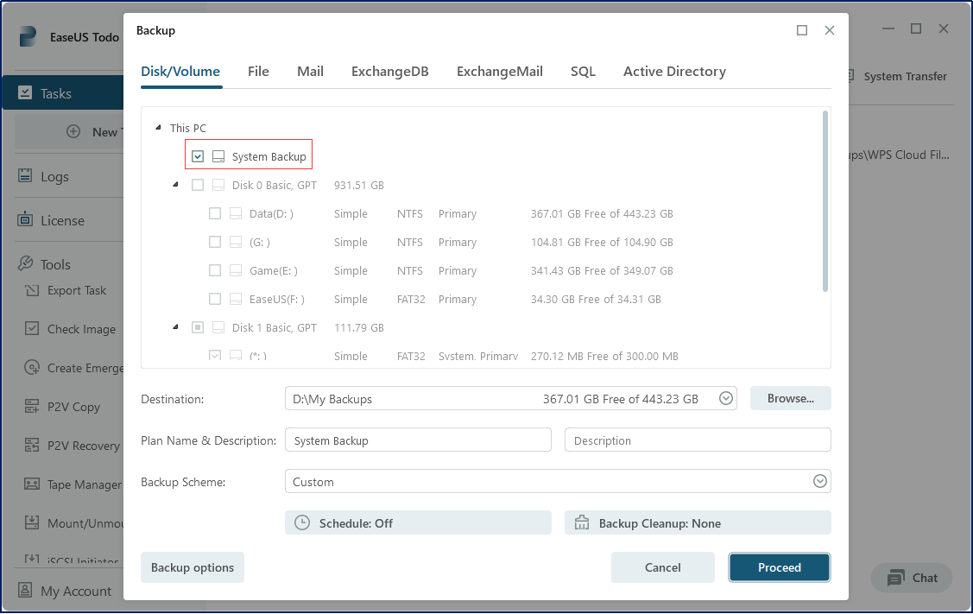Collapse the Disk 0 tree node
The image size is (973, 614).
tap(175, 184)
